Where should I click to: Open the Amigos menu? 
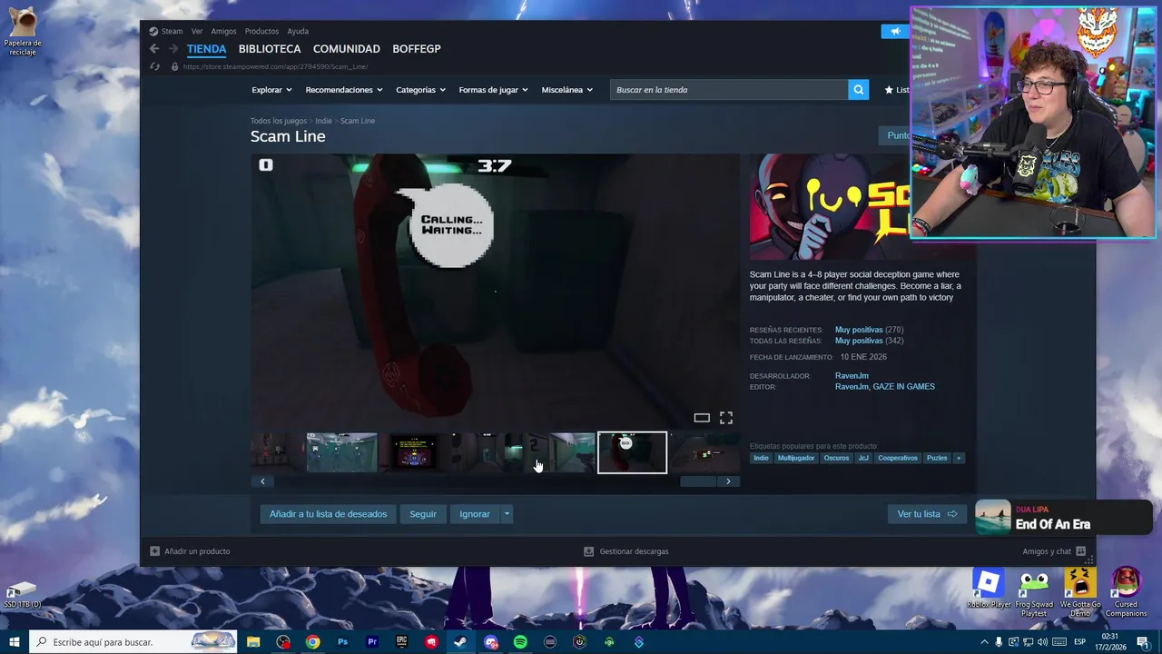coord(223,31)
